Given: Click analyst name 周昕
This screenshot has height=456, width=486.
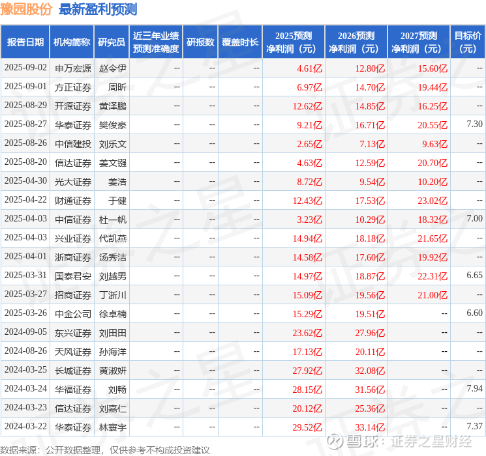Looking at the screenshot, I should pos(117,87).
